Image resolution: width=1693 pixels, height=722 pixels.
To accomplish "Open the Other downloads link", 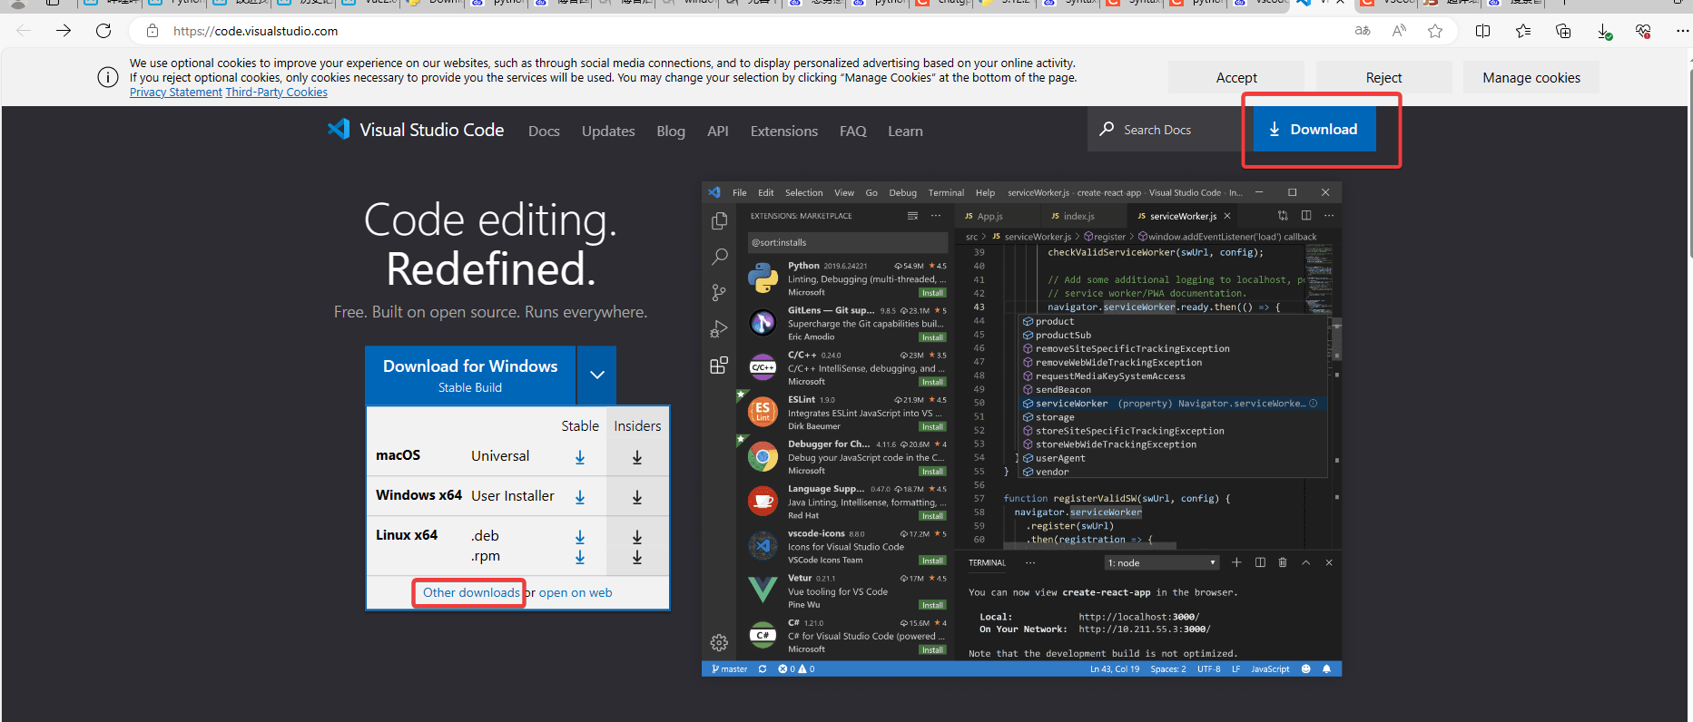I will pos(471,592).
